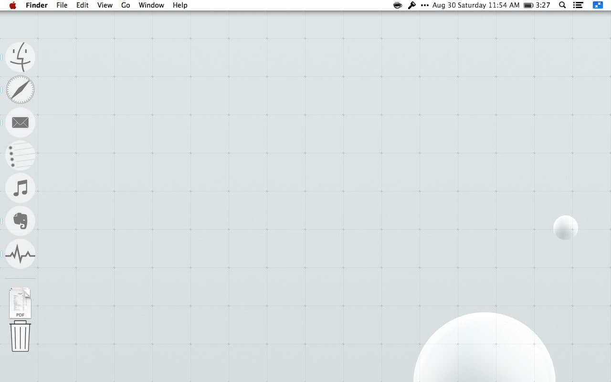Show the Notification Center list icon
The width and height of the screenshot is (611, 382).
point(578,5)
